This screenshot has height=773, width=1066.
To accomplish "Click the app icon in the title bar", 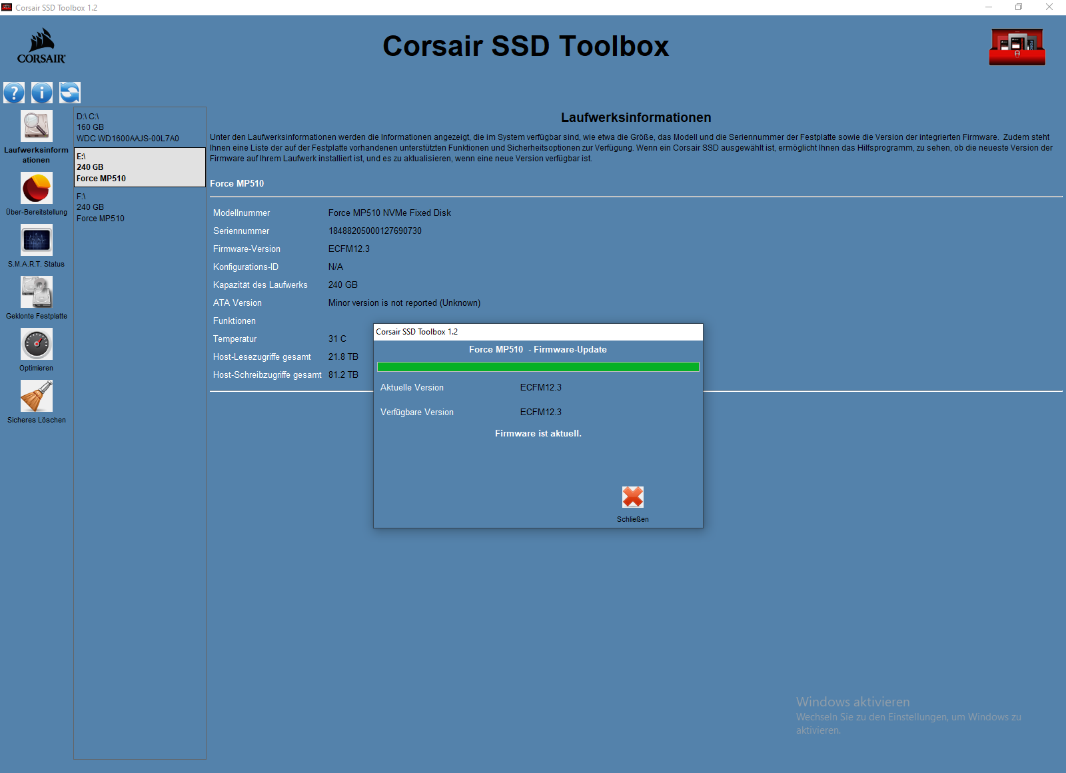I will (x=7, y=7).
